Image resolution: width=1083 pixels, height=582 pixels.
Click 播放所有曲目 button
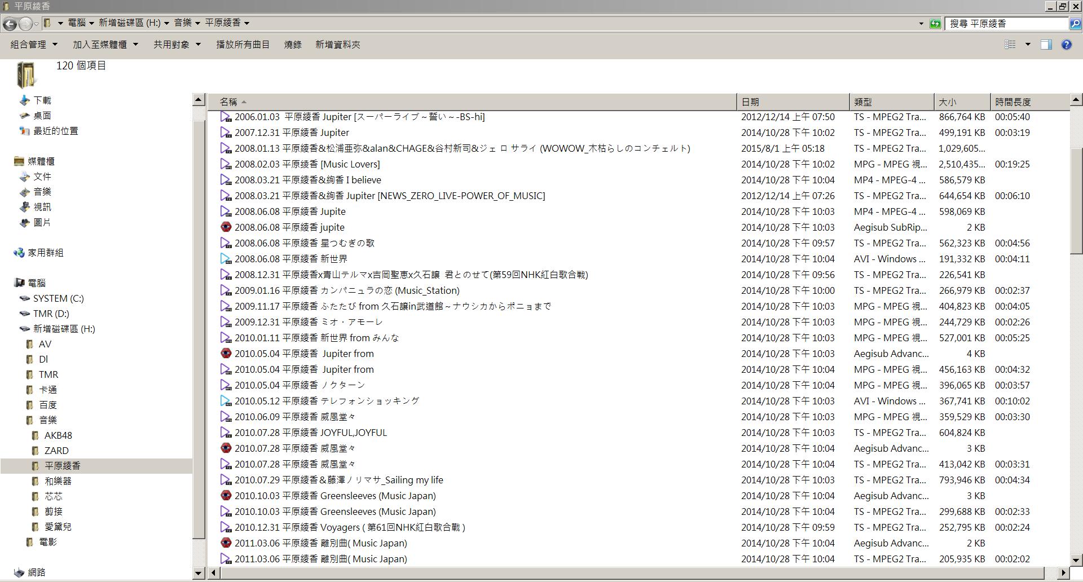[x=243, y=45]
